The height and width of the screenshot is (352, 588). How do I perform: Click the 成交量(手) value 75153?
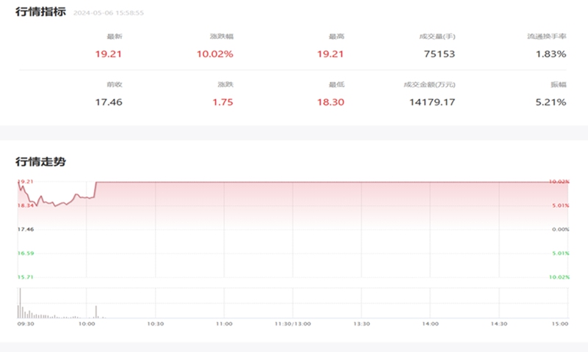click(440, 54)
